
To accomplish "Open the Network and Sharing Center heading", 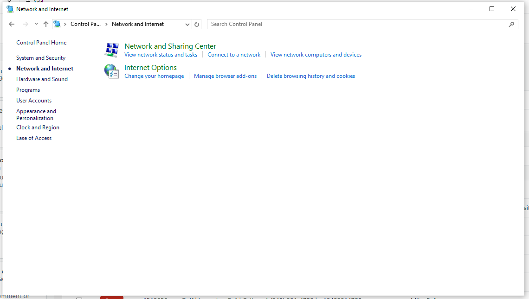I will [x=170, y=46].
